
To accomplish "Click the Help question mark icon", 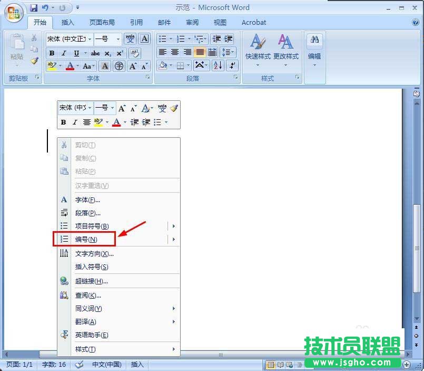I will pyautogui.click(x=416, y=22).
